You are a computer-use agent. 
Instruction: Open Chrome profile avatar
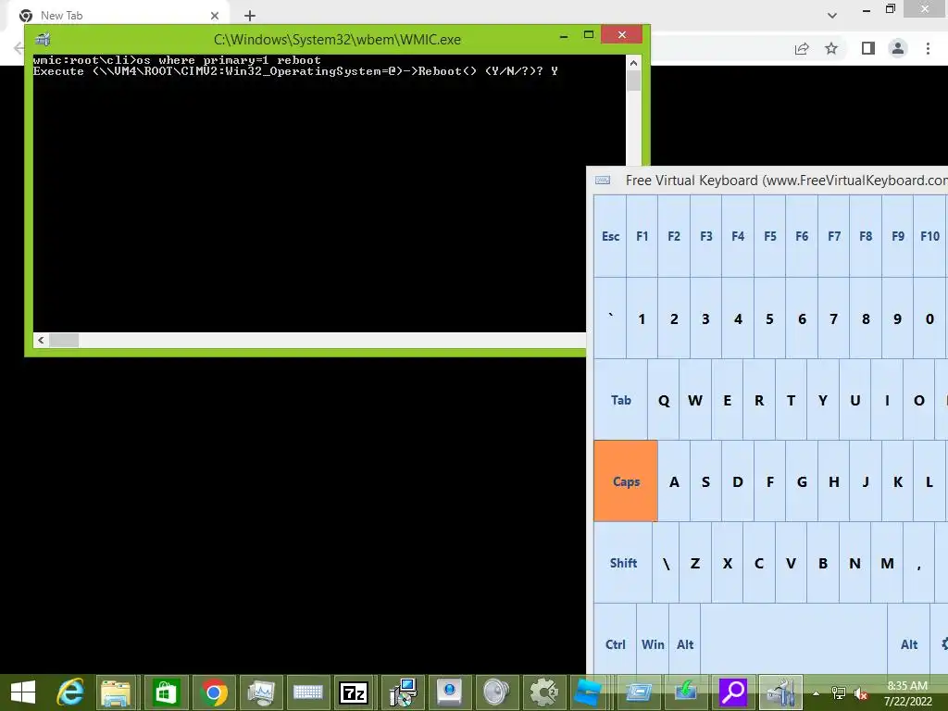898,48
